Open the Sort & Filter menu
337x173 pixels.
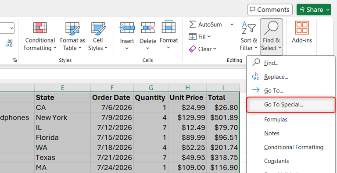coord(249,36)
